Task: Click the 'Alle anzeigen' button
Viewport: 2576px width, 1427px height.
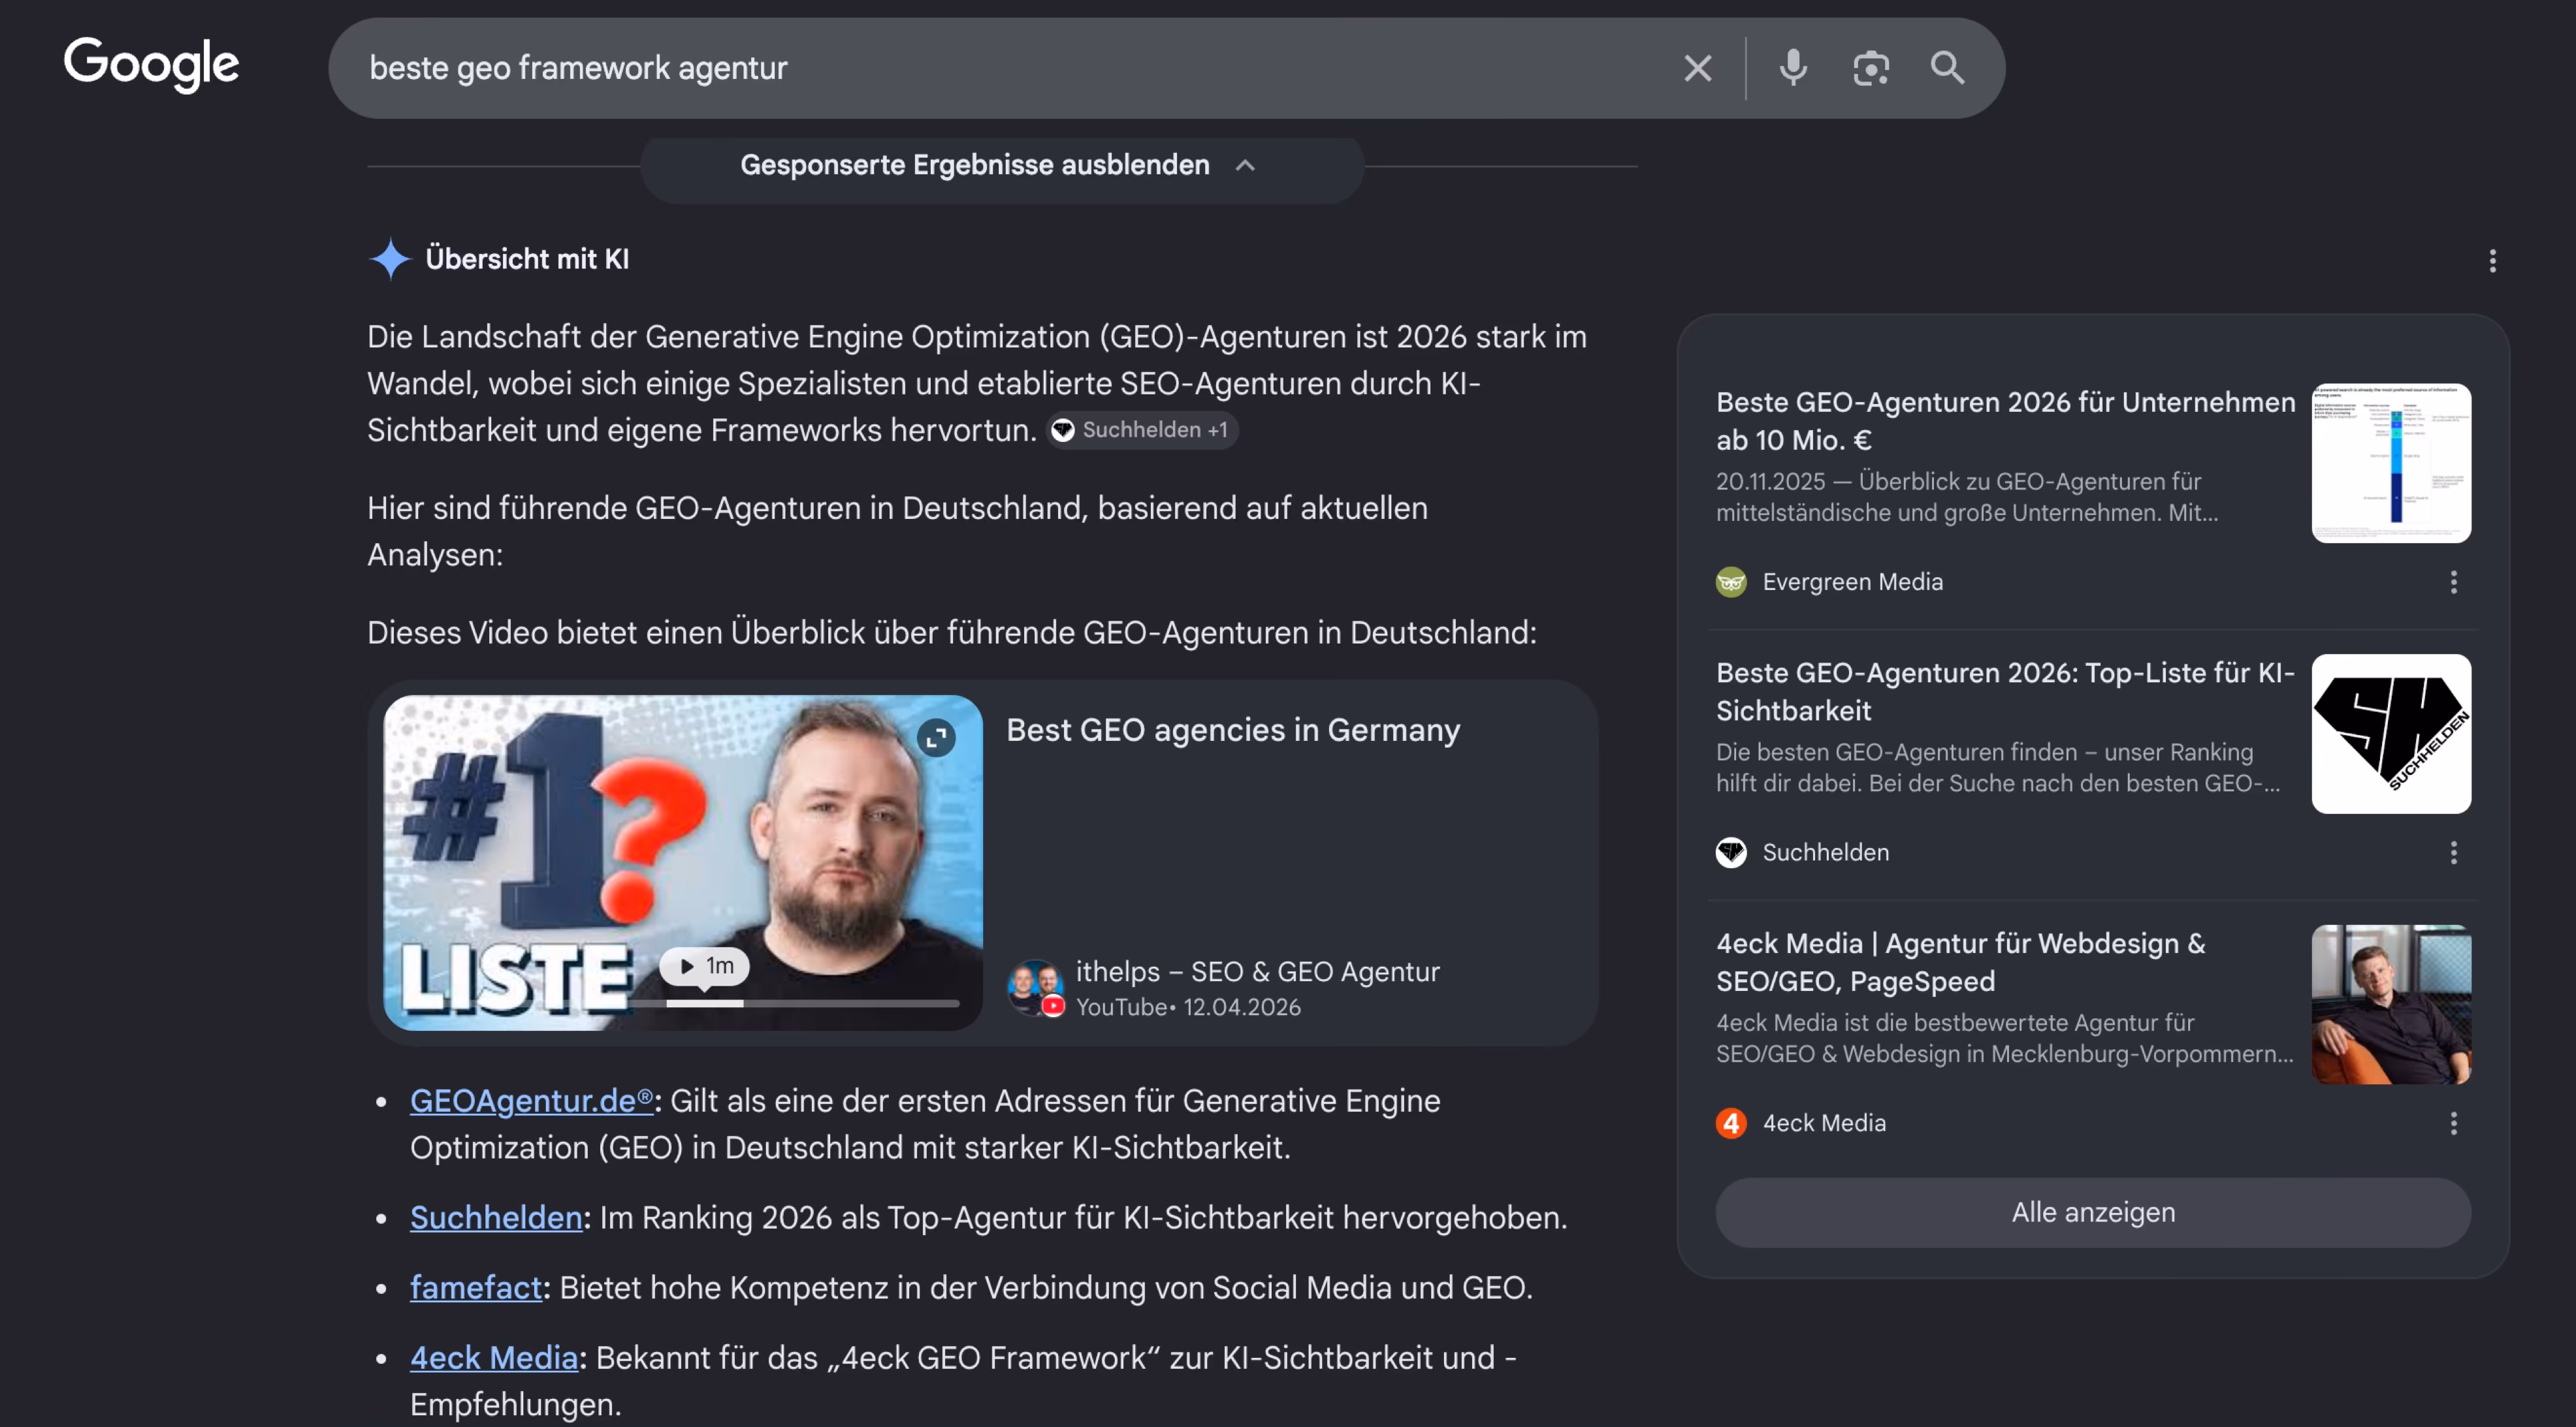Action: (2093, 1212)
